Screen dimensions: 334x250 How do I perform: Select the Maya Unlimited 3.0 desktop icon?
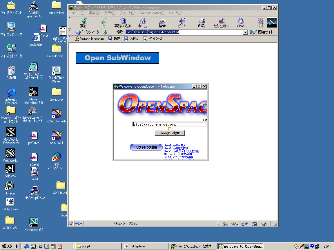(33, 96)
